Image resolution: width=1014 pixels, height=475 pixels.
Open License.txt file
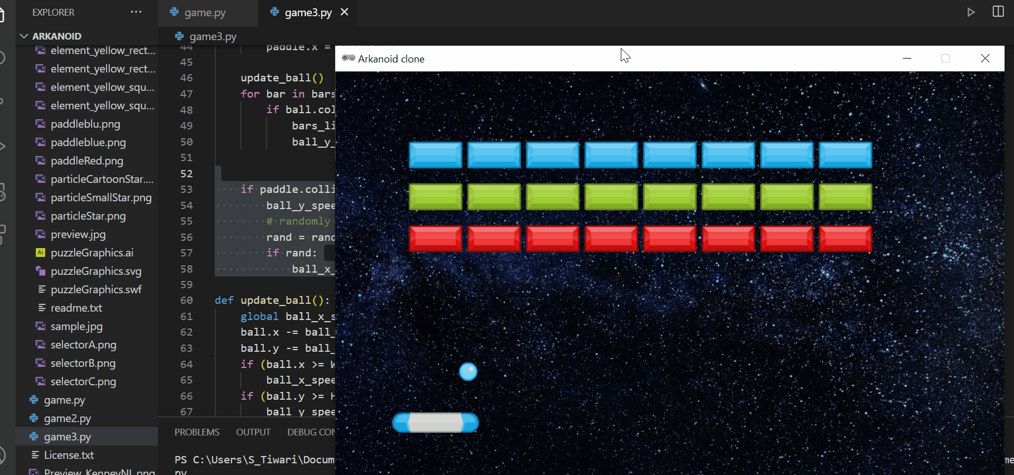69,455
